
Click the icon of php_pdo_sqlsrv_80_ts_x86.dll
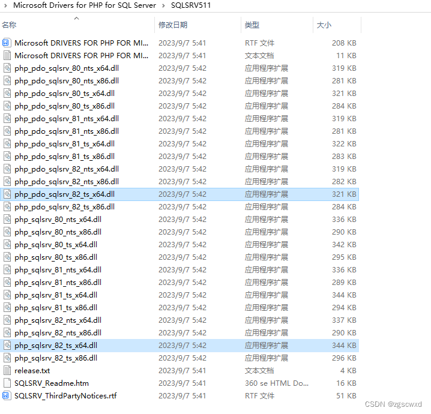(x=7, y=106)
